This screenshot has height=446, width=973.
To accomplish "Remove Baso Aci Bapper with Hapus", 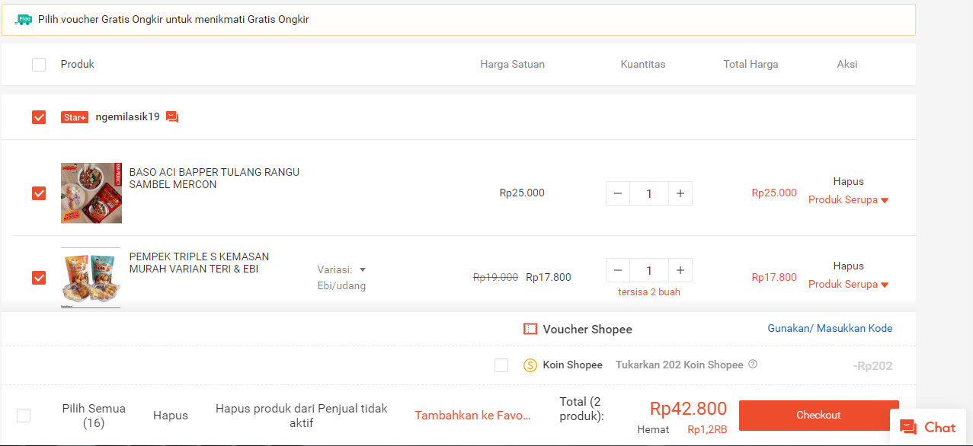I will [848, 181].
